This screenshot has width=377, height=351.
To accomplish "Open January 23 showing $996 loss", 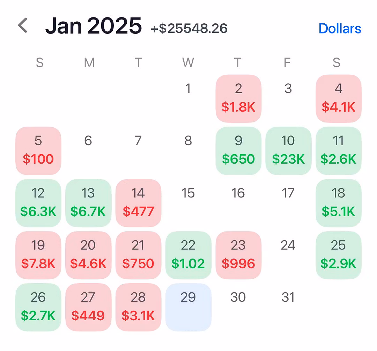I will click(x=238, y=255).
